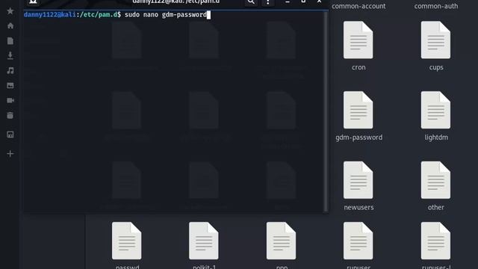Select the passwd file icon

click(x=126, y=241)
